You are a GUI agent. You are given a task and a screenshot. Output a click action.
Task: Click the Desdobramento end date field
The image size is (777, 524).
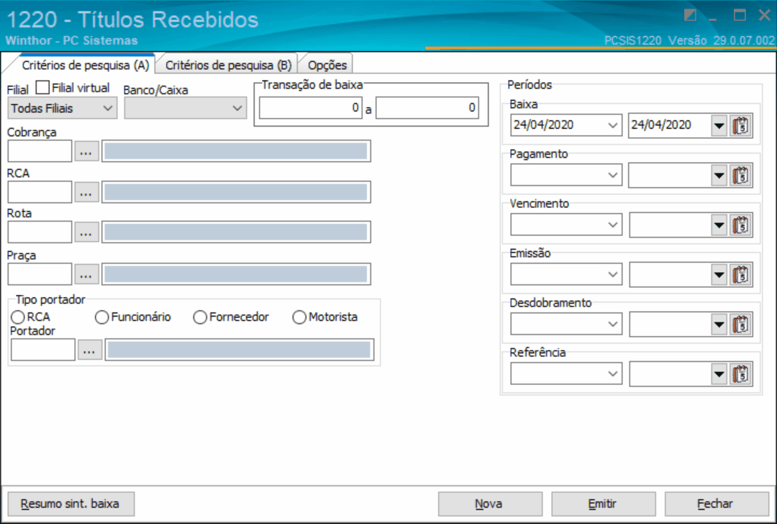(x=670, y=324)
